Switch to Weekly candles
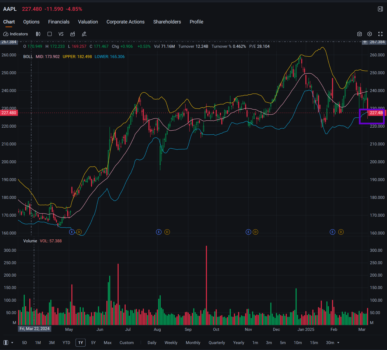 tap(171, 343)
